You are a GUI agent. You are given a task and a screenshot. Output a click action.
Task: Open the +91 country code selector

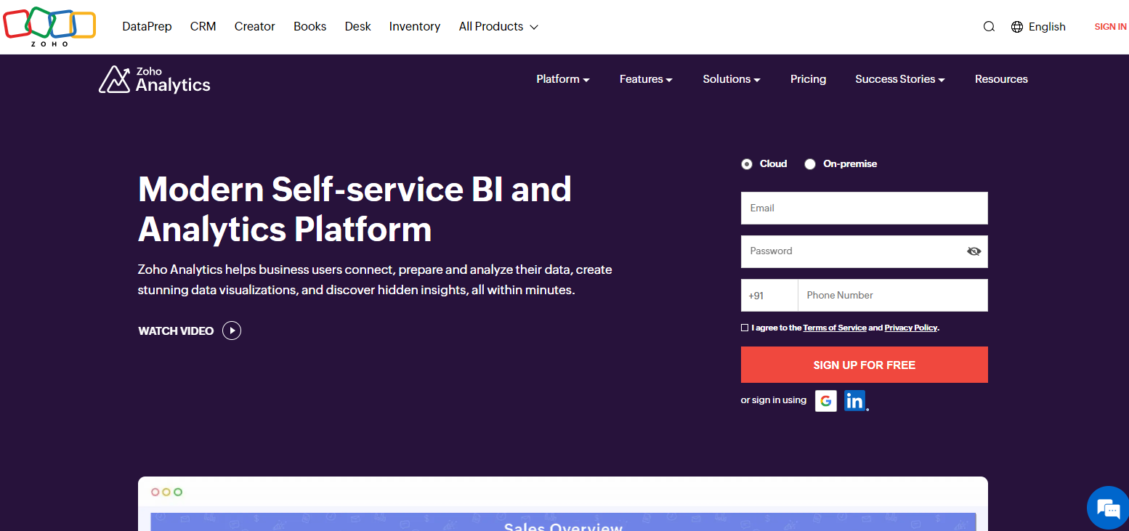pos(769,296)
